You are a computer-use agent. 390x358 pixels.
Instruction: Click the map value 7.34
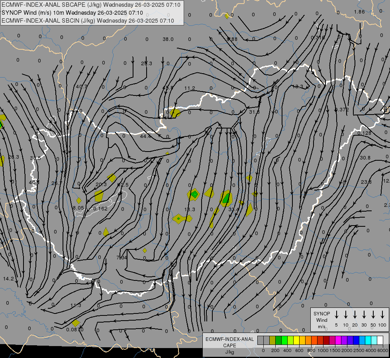point(122,258)
